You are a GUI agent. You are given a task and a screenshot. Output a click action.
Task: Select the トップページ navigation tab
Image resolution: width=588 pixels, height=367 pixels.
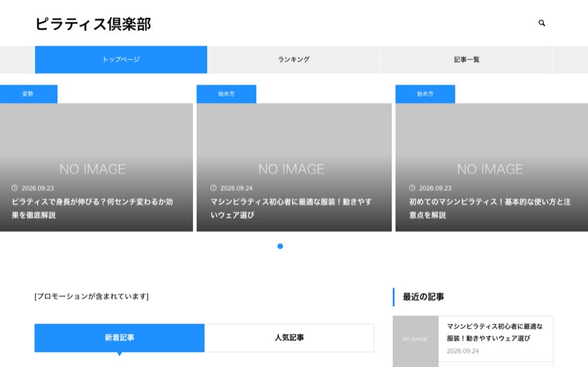(121, 59)
